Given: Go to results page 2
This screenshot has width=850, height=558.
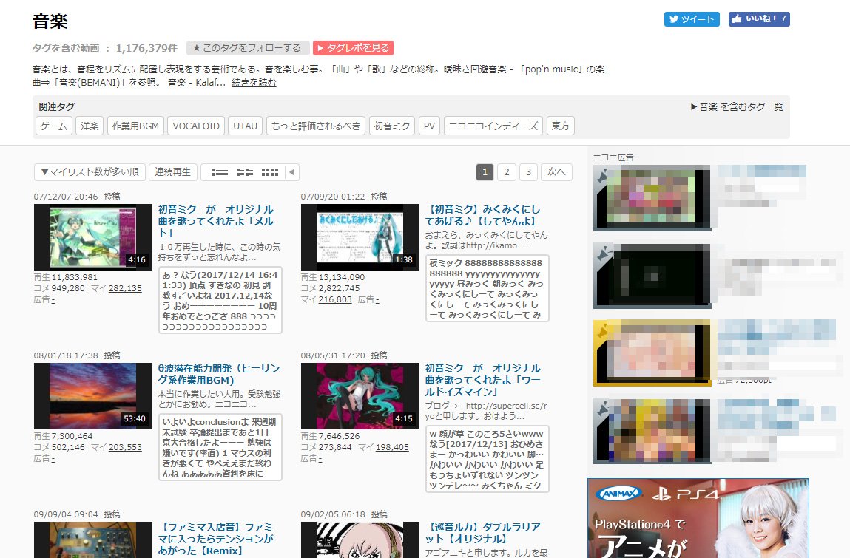Looking at the screenshot, I should tap(506, 172).
